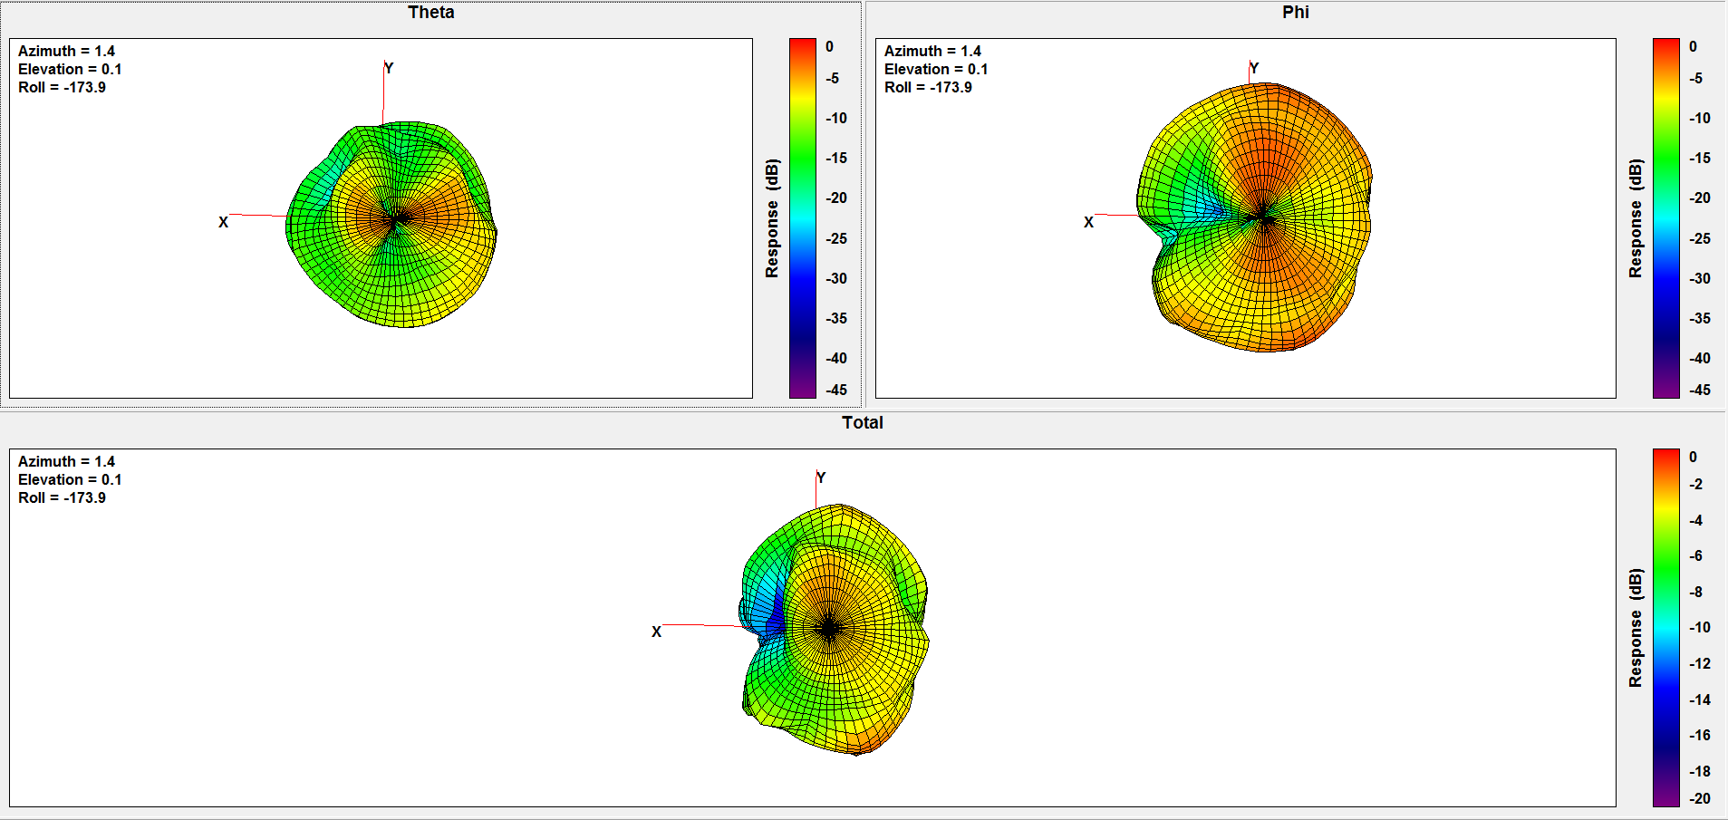Click the -30 tick on Theta scale
Screen dimensions: 1728x820
click(x=836, y=279)
